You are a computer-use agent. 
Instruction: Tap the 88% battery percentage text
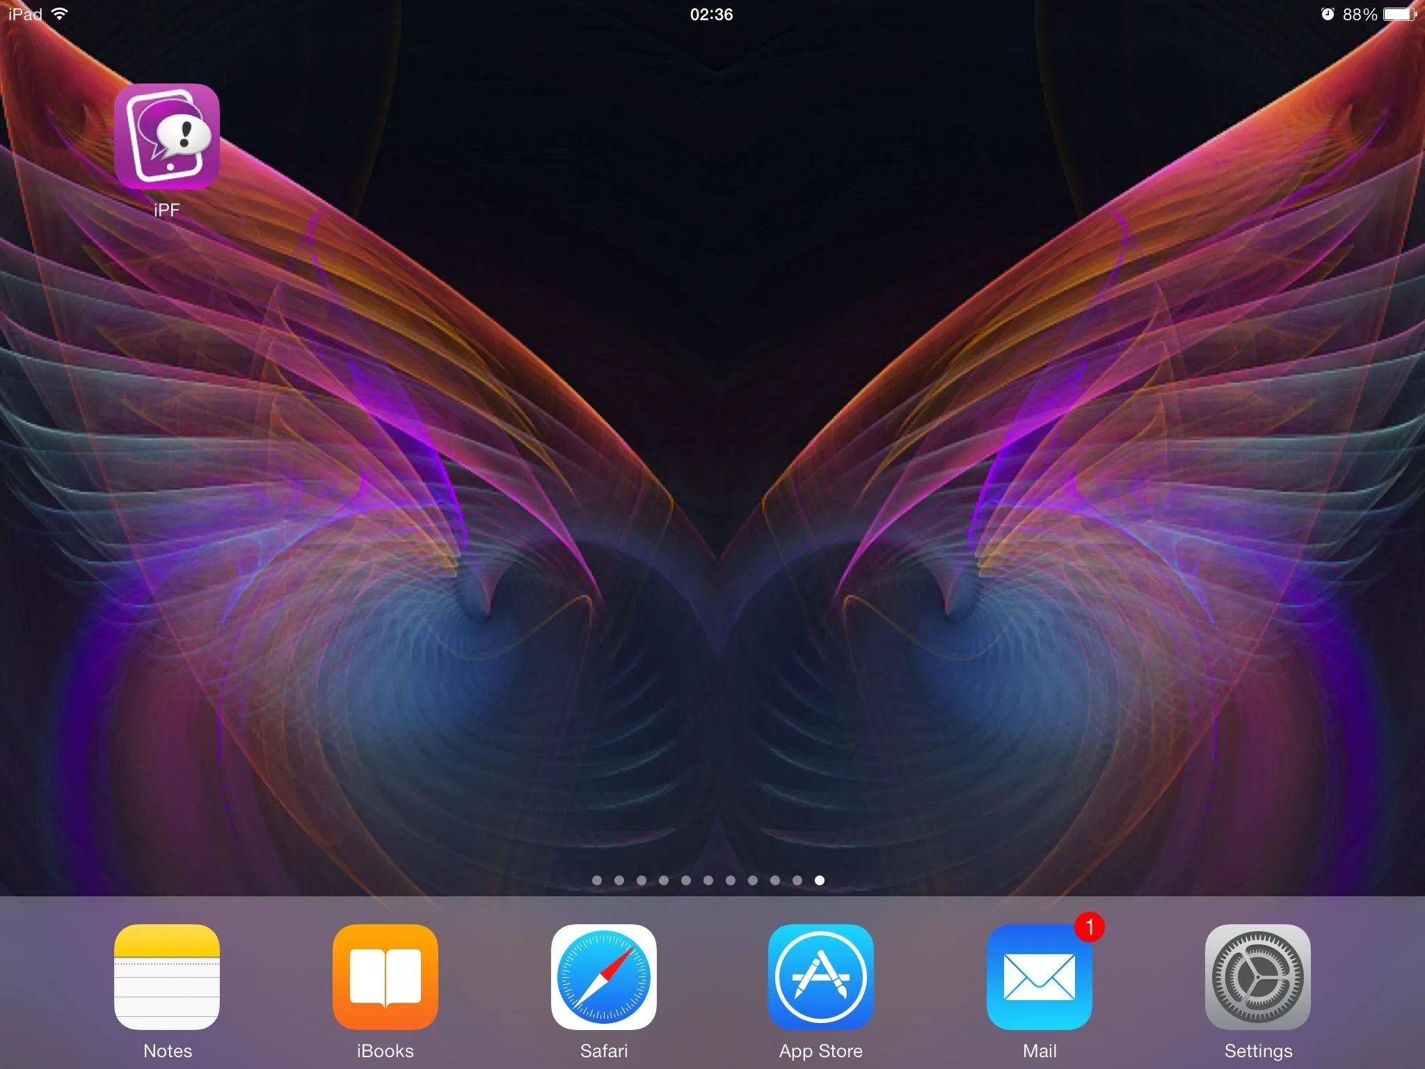(1360, 15)
